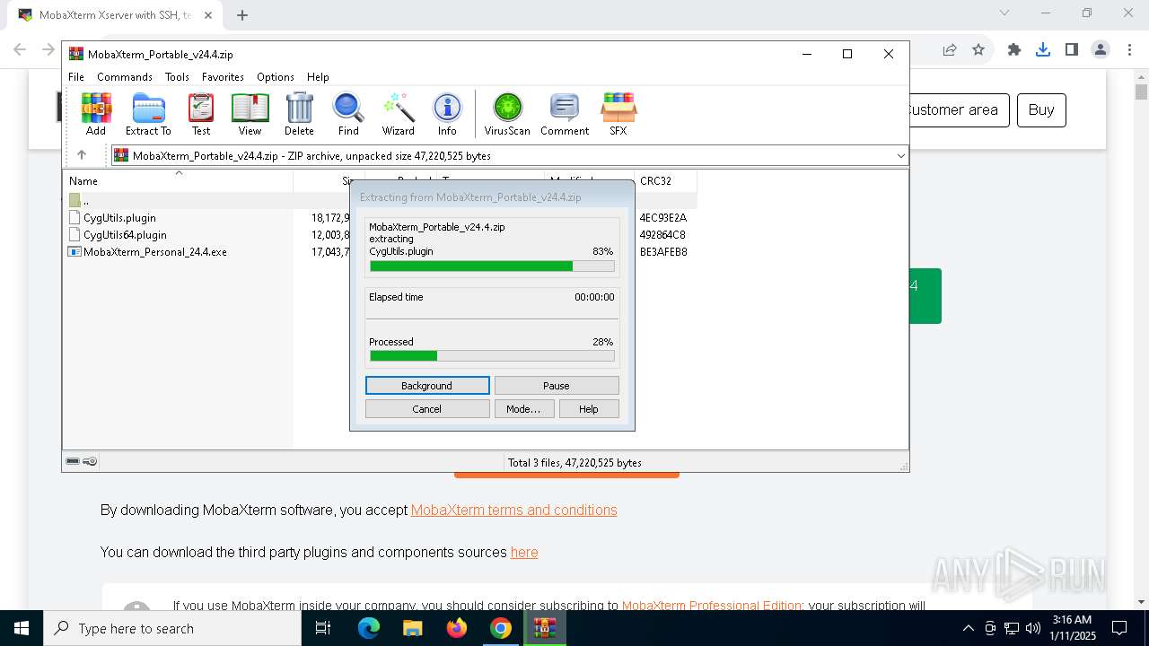The image size is (1149, 646).
Task: Open the Comment toolbar icon
Action: point(565,114)
